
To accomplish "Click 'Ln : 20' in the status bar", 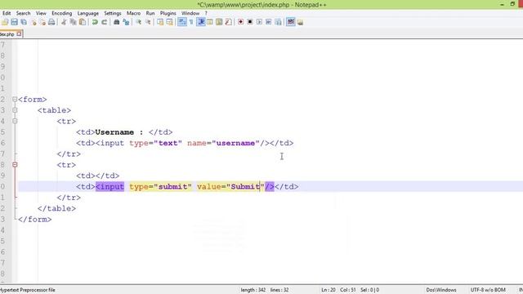I will coord(329,290).
